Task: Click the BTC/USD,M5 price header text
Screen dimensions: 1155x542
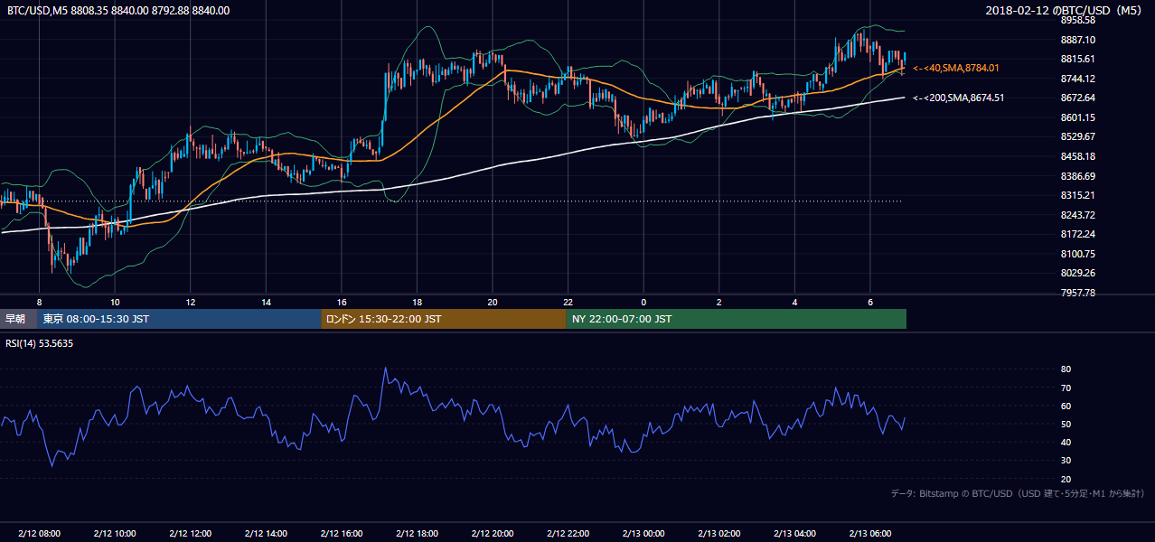Action: (x=117, y=11)
